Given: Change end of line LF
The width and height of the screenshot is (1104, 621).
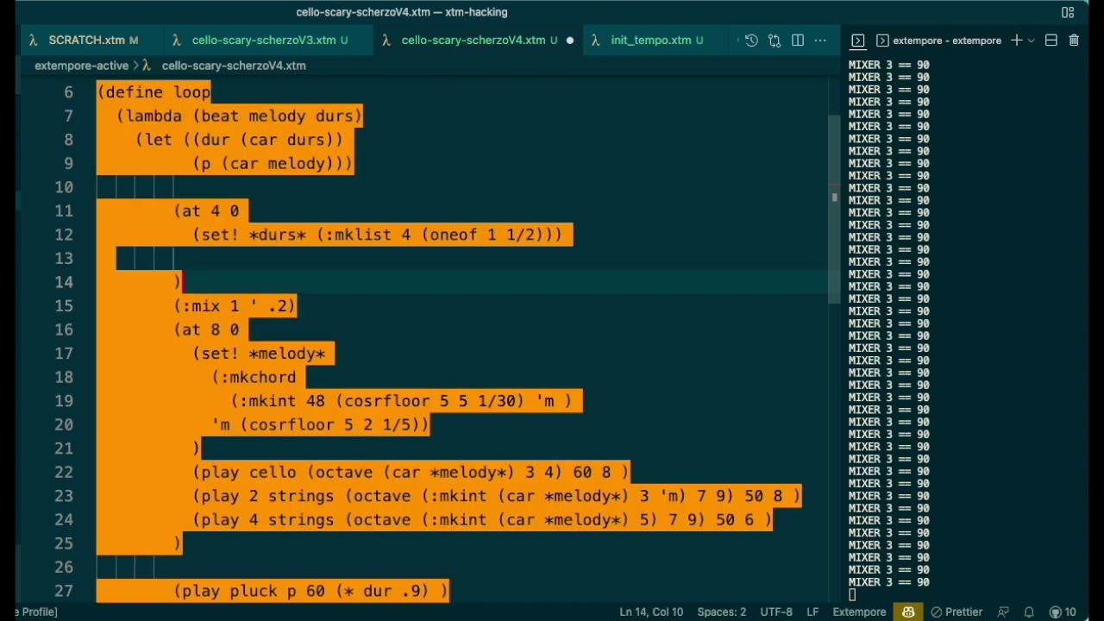Looking at the screenshot, I should click(x=812, y=612).
